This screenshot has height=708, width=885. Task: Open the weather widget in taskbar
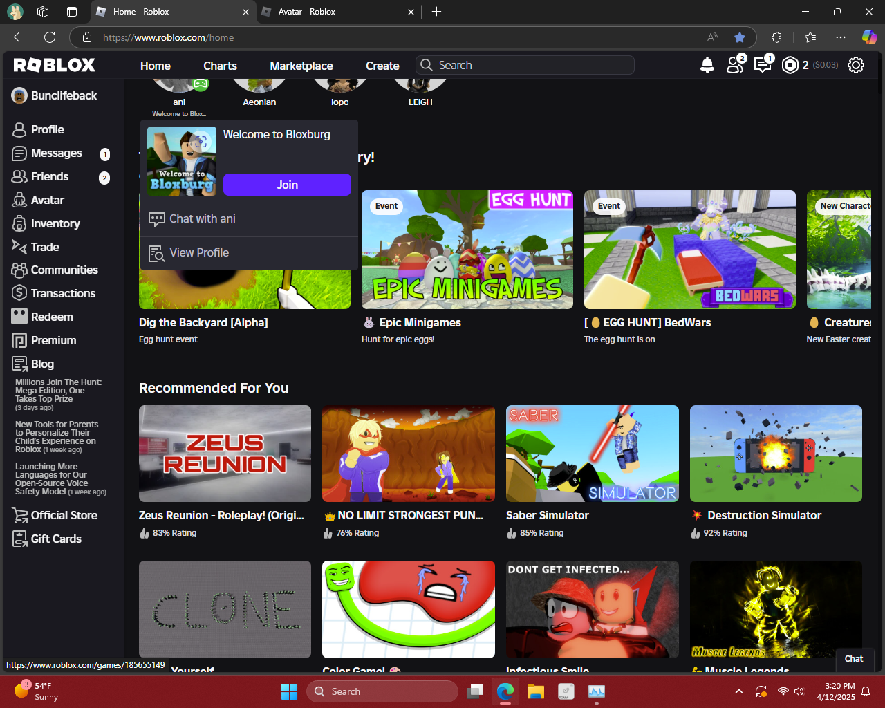tap(37, 691)
